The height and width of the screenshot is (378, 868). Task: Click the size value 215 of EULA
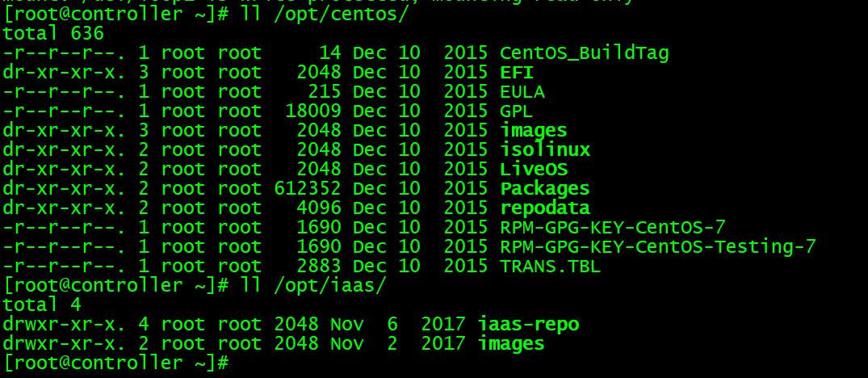pyautogui.click(x=325, y=92)
